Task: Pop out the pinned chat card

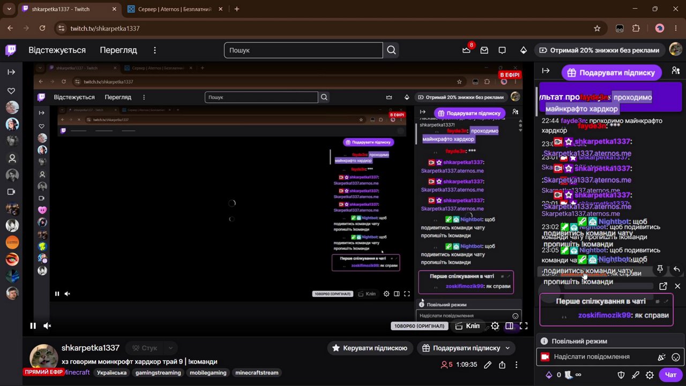Action: click(663, 286)
